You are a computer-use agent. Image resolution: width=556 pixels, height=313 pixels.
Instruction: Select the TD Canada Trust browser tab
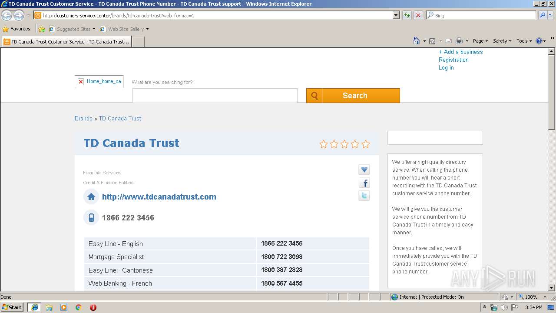coord(66,42)
